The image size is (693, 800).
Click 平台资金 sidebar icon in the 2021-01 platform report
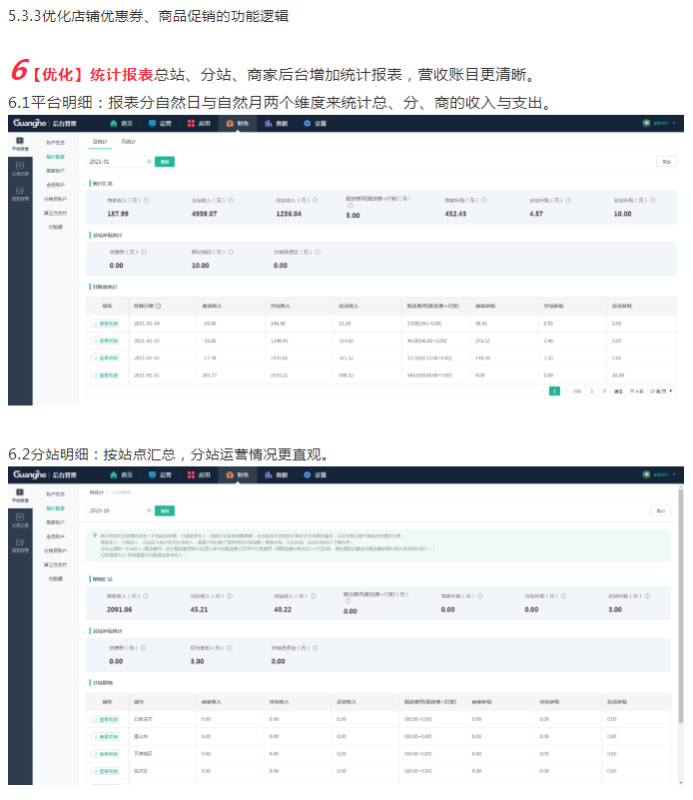(x=20, y=141)
